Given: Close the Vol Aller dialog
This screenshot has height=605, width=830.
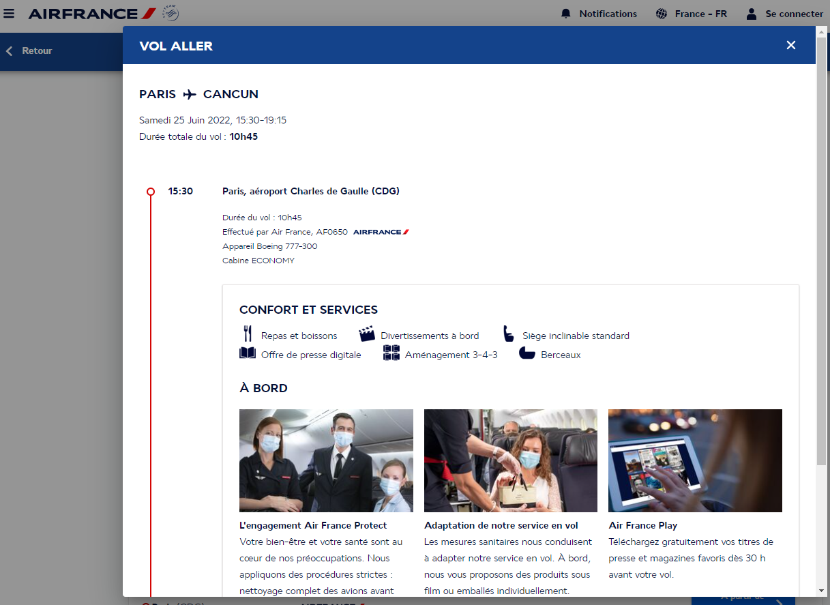Looking at the screenshot, I should coord(791,45).
